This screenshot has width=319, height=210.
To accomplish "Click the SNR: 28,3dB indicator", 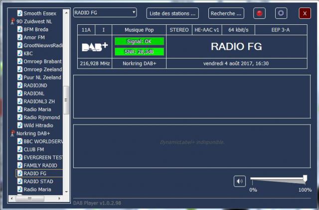I will (140, 52).
